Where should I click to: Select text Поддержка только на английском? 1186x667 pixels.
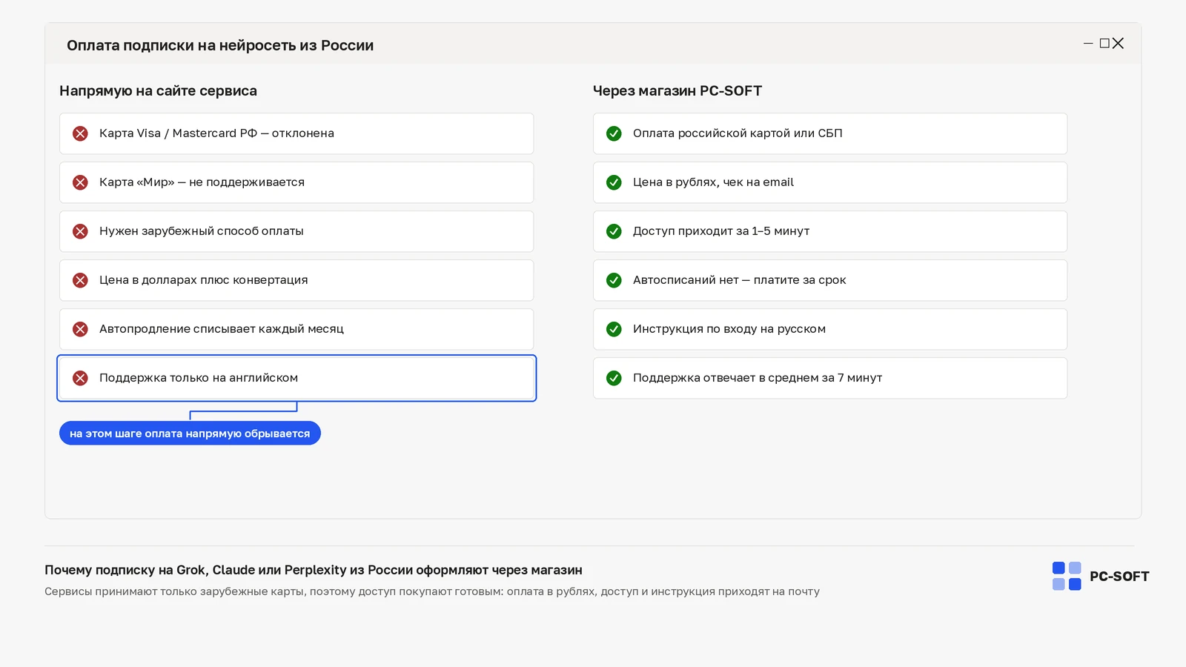coord(199,378)
